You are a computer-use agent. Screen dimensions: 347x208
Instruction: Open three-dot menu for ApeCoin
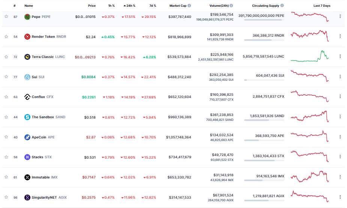point(340,137)
